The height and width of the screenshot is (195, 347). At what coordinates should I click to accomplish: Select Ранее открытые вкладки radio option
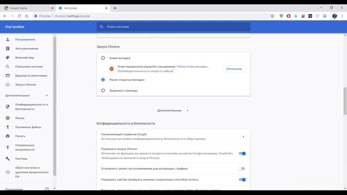point(103,80)
